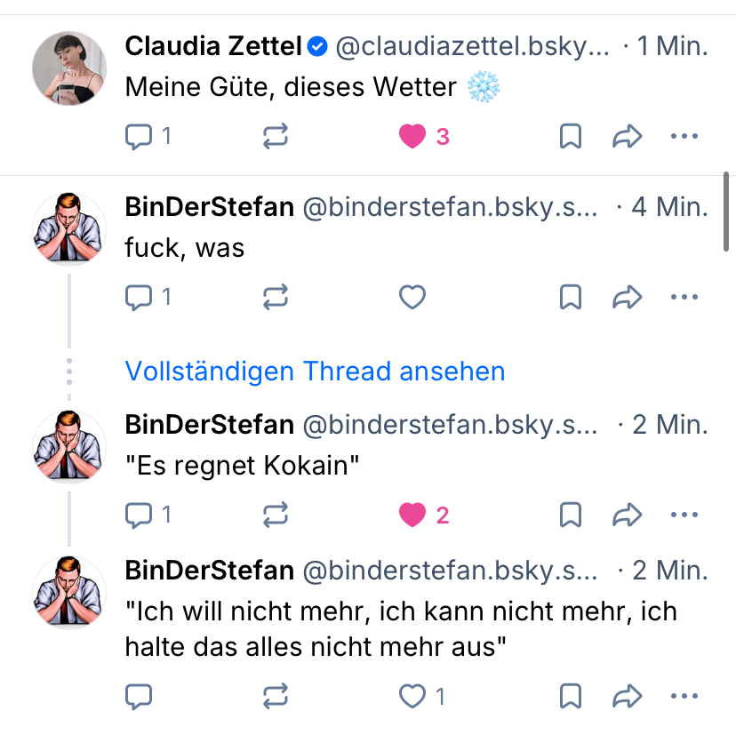
Task: Click the feed's vertical scrollbar
Action: (728, 213)
